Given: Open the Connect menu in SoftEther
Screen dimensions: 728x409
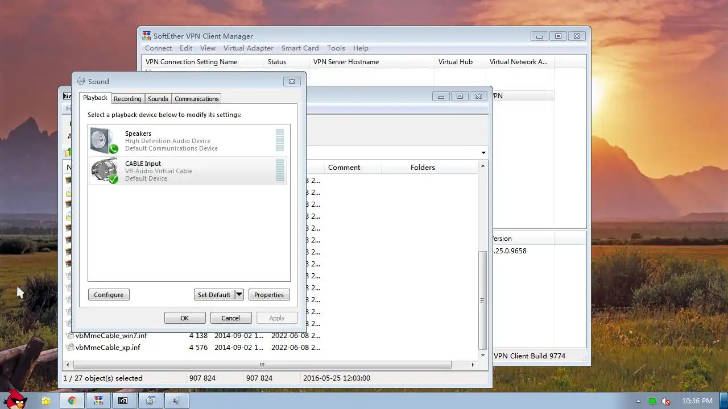Looking at the screenshot, I should pyautogui.click(x=158, y=48).
